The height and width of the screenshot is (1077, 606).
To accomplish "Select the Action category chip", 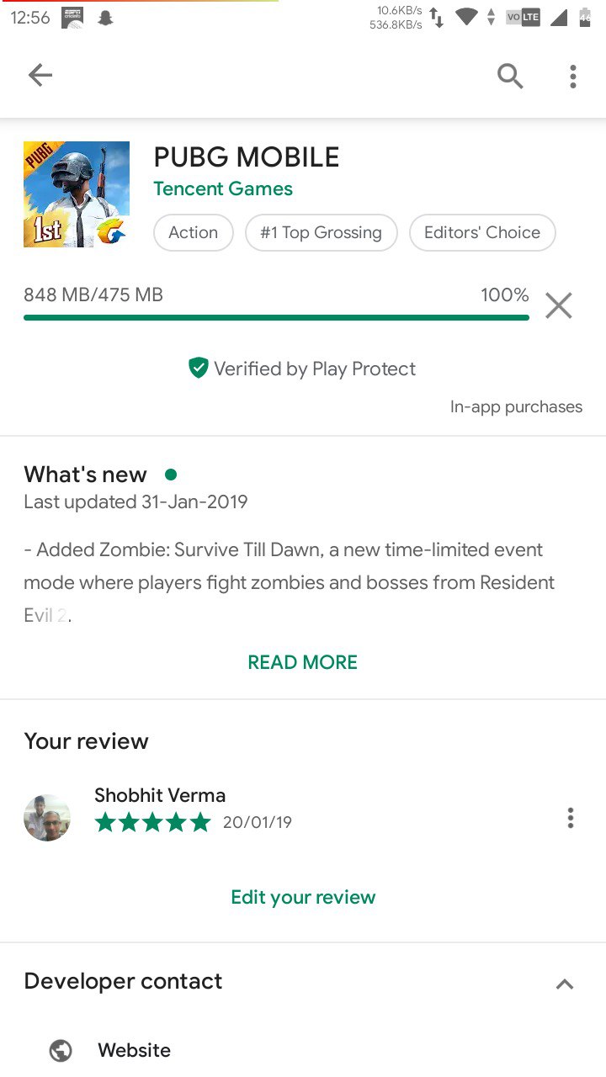I will [x=193, y=232].
